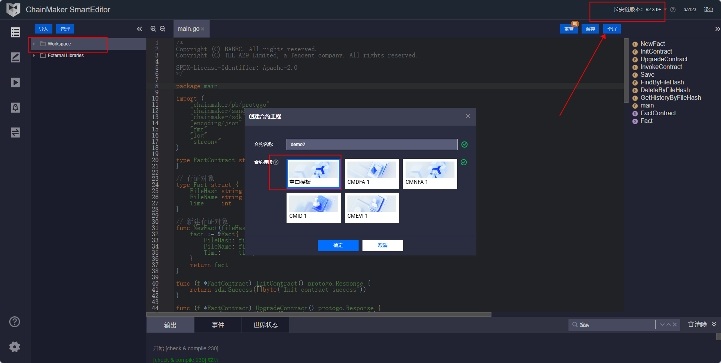721x363 pixels.
Task: Click the editor vertical scrollbar
Action: click(x=626, y=71)
